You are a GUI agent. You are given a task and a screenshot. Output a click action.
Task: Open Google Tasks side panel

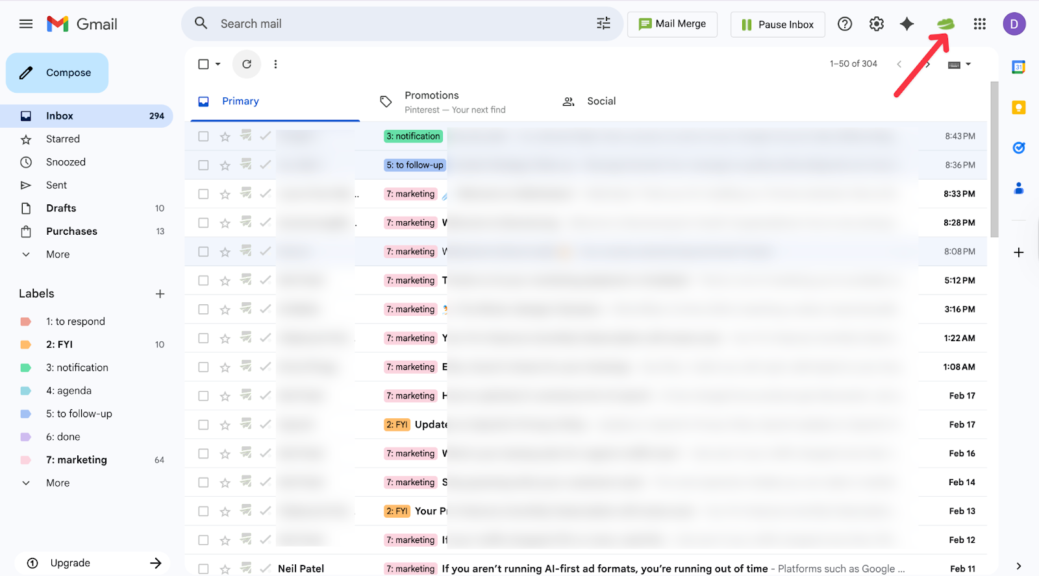(1019, 148)
